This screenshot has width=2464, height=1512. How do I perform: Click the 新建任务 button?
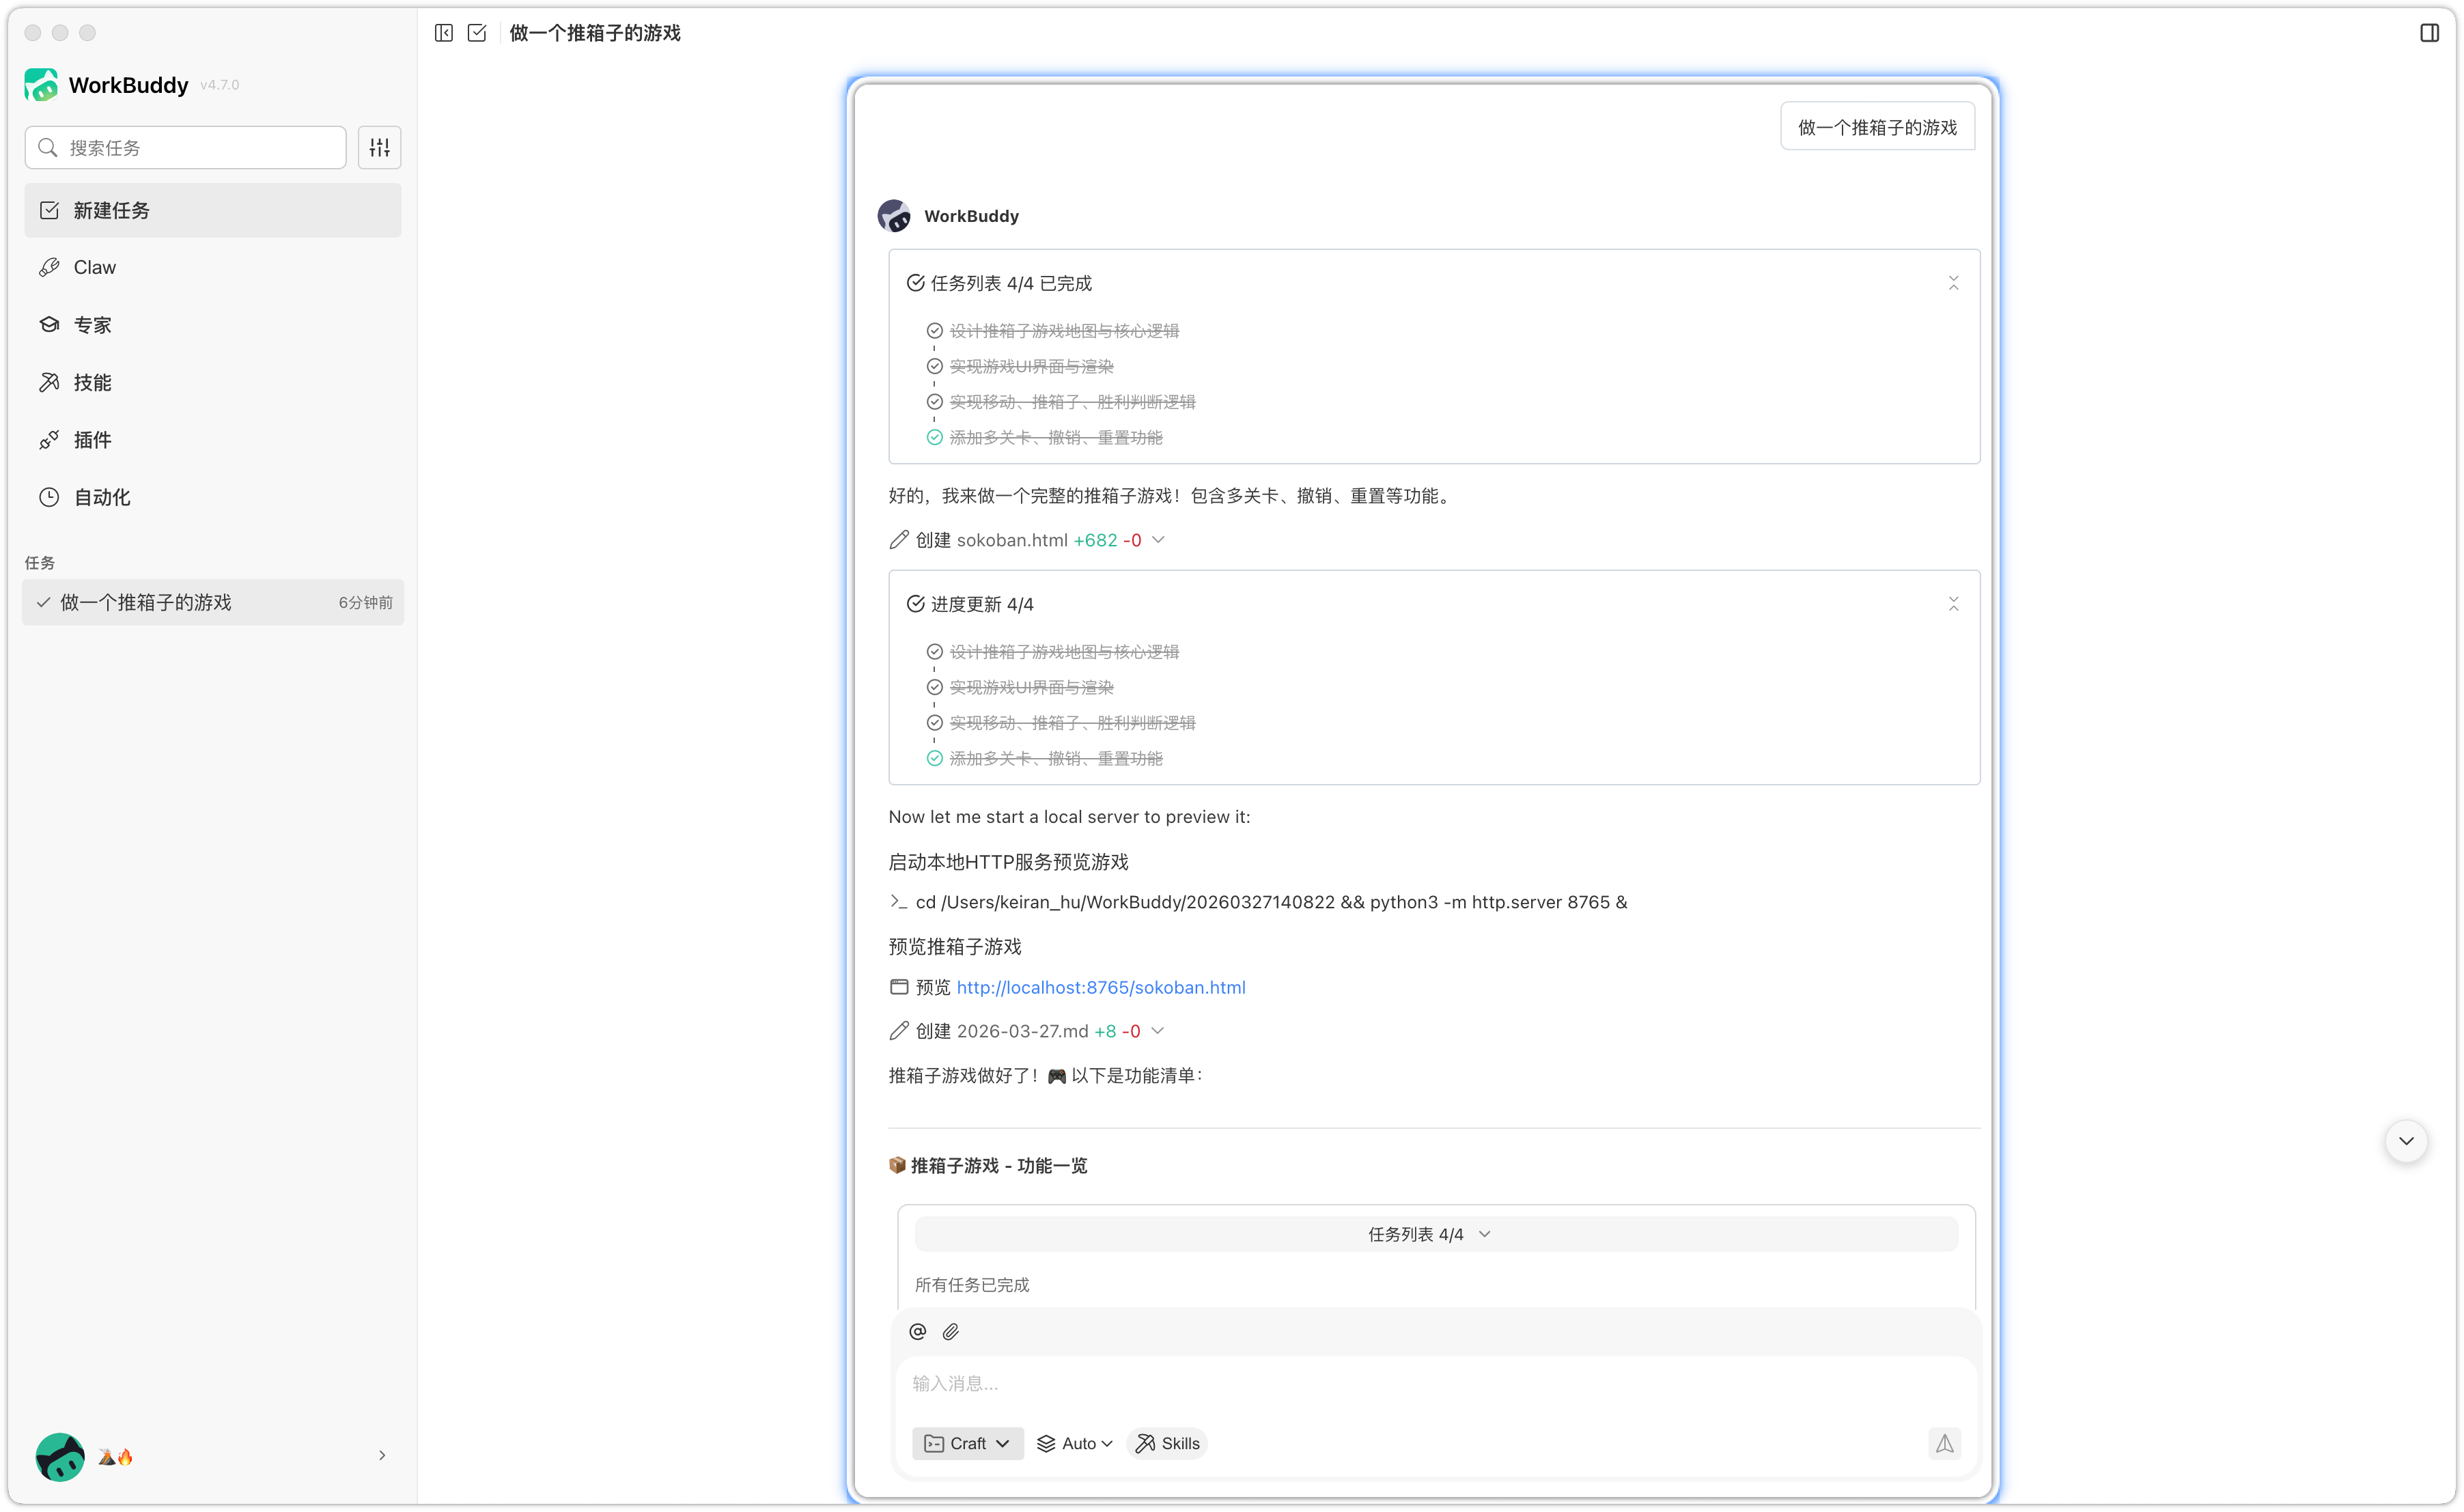tap(212, 210)
